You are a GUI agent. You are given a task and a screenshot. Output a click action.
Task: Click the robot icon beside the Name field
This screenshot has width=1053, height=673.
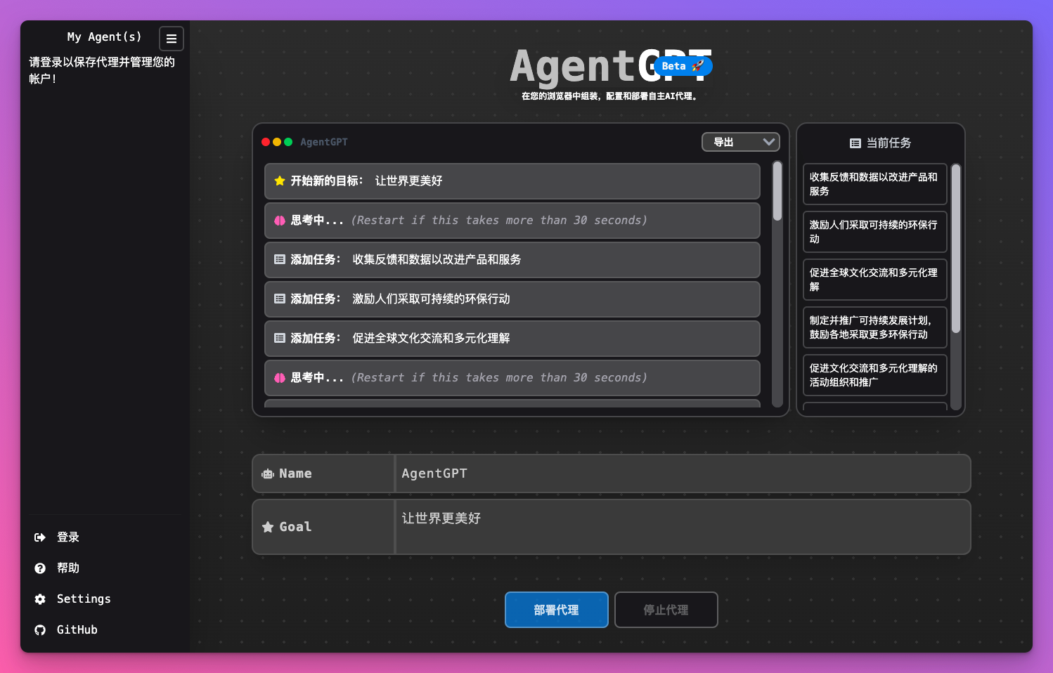[x=268, y=473]
